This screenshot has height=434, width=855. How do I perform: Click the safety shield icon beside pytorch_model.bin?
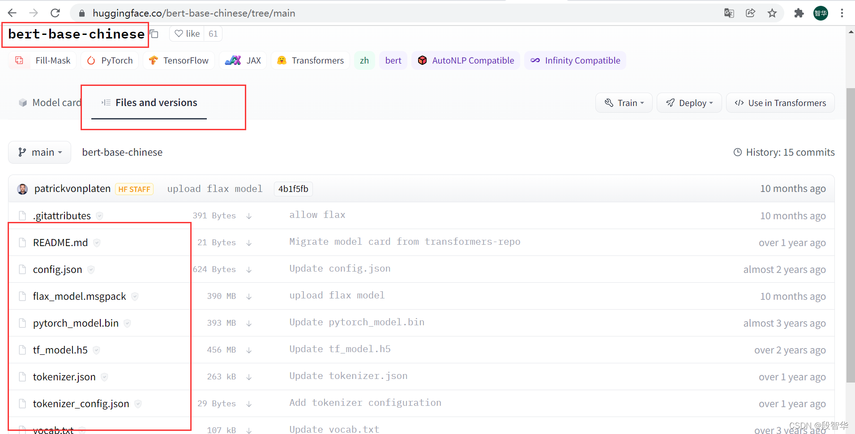127,323
